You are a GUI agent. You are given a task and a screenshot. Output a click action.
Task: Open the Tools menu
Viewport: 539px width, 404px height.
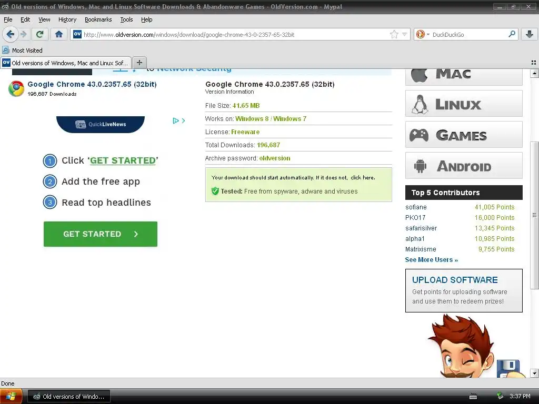pyautogui.click(x=126, y=19)
